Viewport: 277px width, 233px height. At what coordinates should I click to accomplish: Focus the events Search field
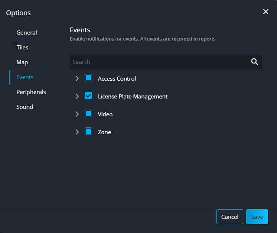click(x=160, y=62)
